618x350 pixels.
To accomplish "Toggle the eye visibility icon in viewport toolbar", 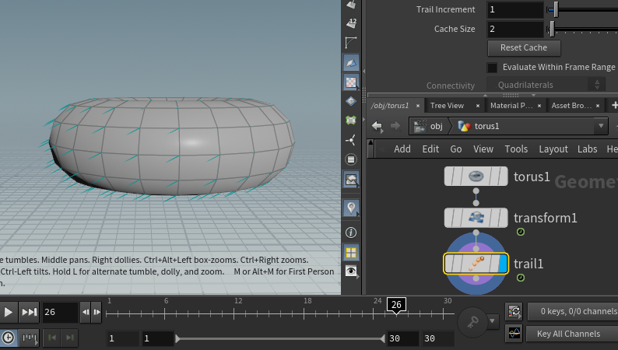I will [x=351, y=271].
